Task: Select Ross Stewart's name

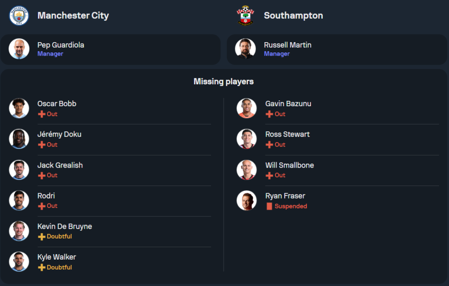Action: [x=287, y=134]
